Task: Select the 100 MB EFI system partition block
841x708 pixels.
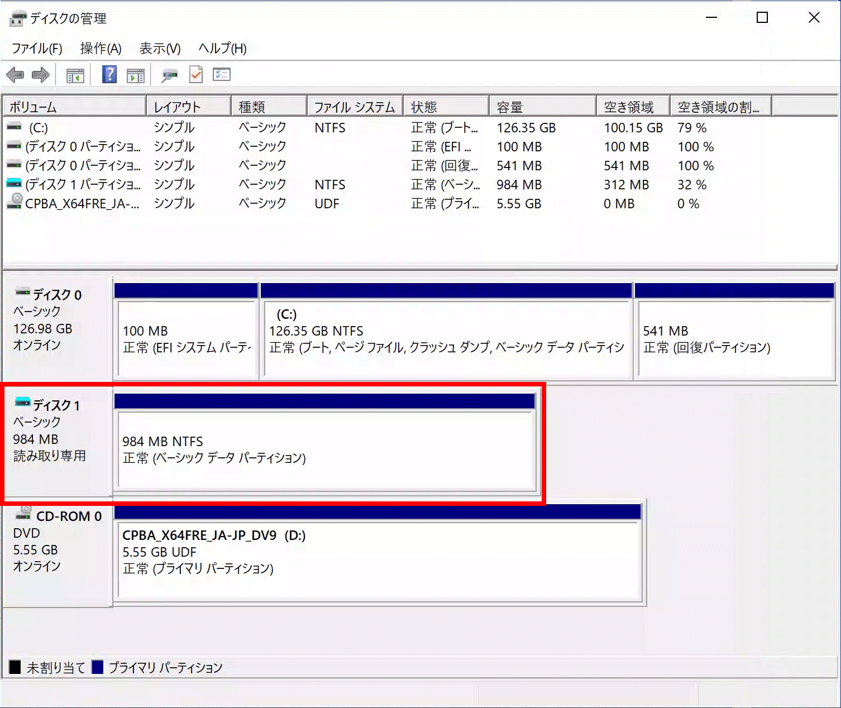Action: [x=186, y=331]
